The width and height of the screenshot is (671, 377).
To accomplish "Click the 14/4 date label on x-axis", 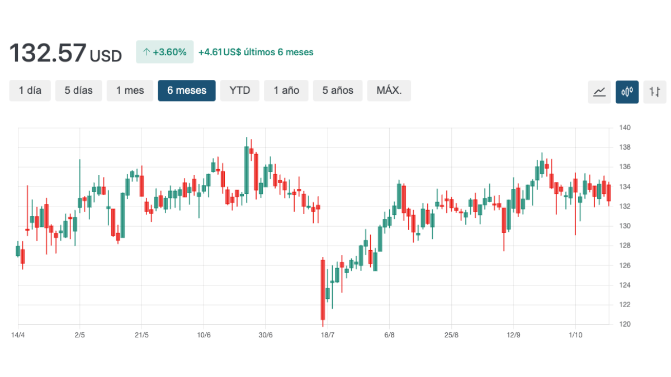I will tap(18, 335).
